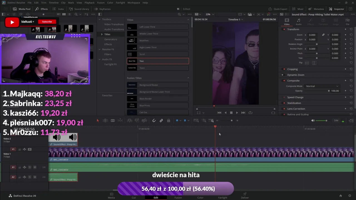Open the Composite Mode dropdown

(322, 86)
